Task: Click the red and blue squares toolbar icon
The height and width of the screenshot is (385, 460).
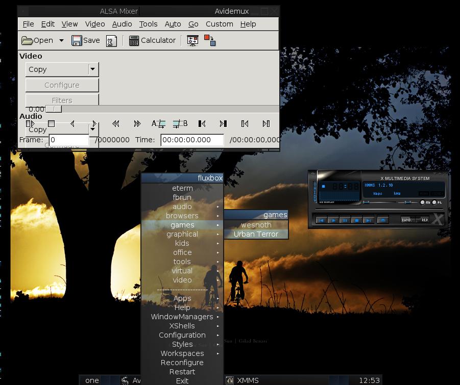Action: 210,40
